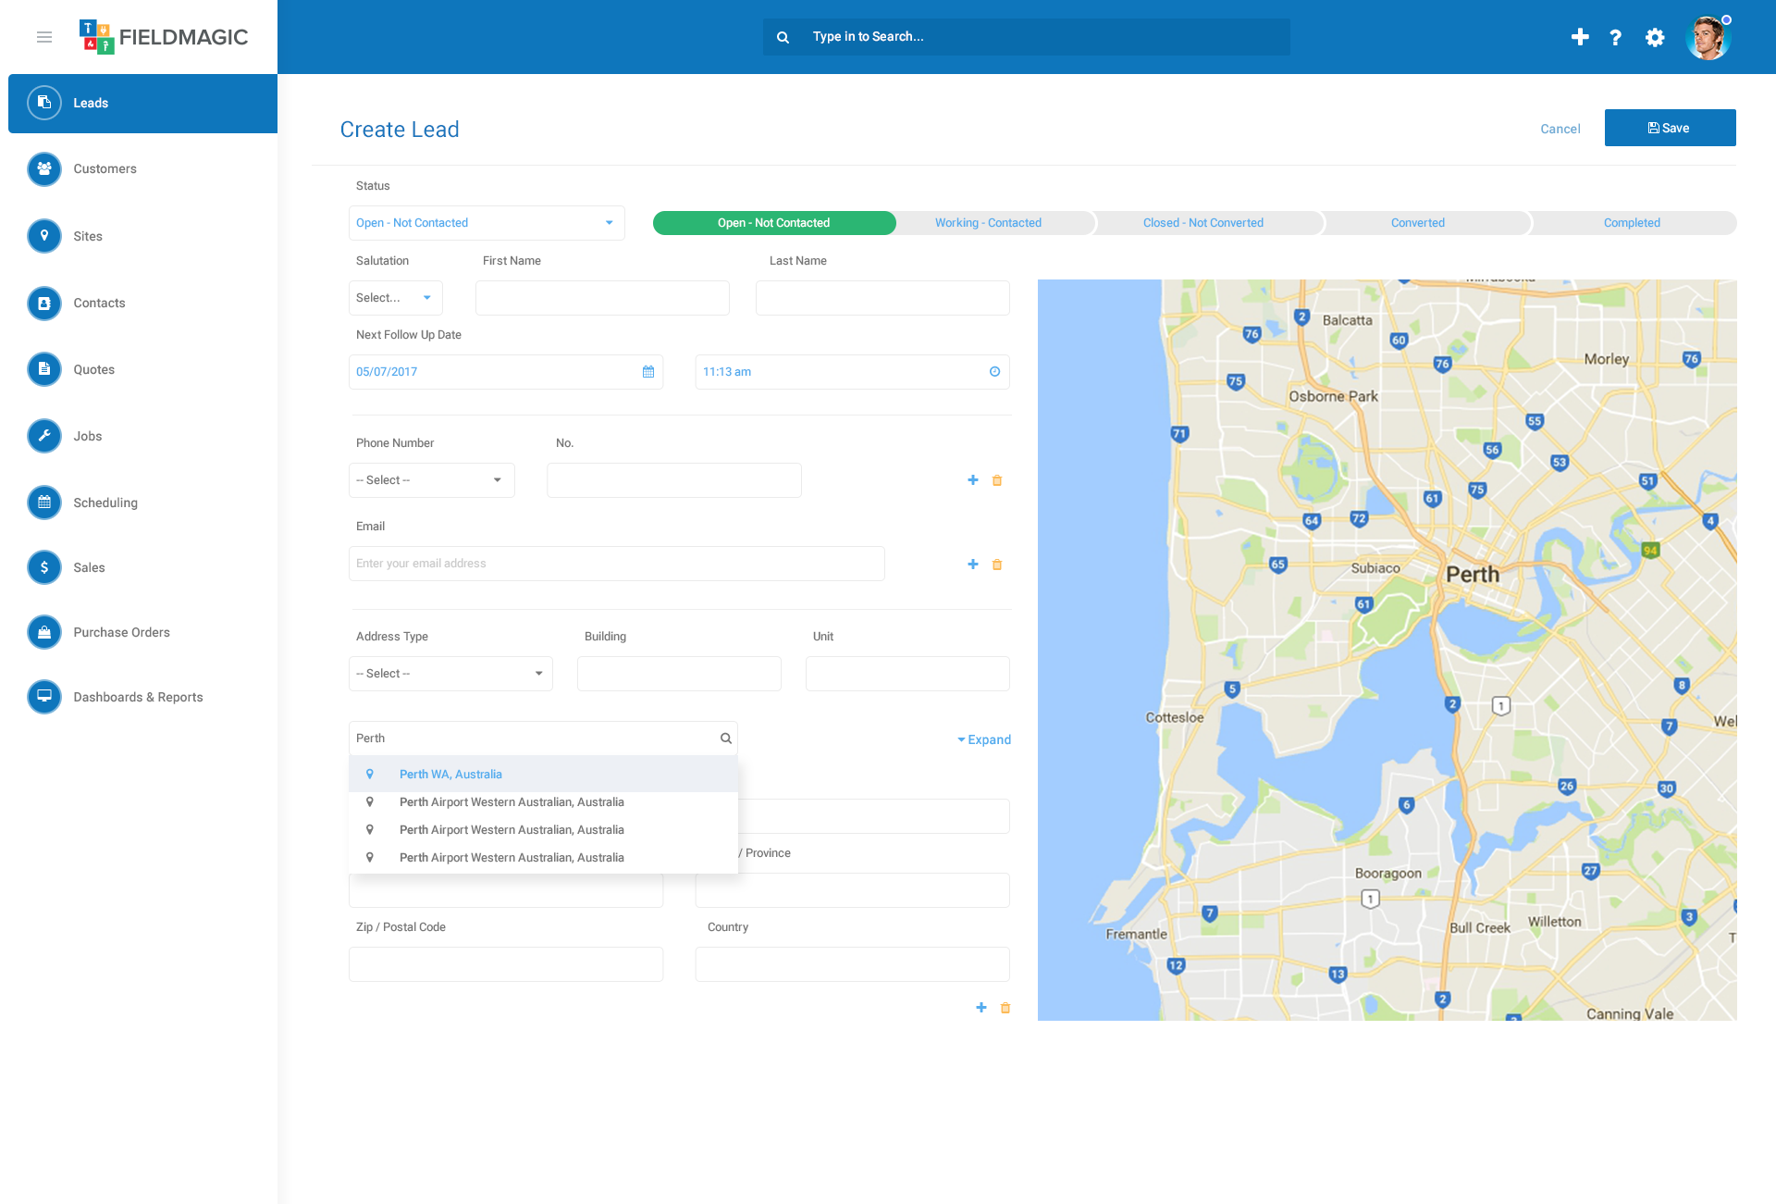This screenshot has height=1204, width=1776.
Task: Select the Completed stage
Action: [1632, 223]
